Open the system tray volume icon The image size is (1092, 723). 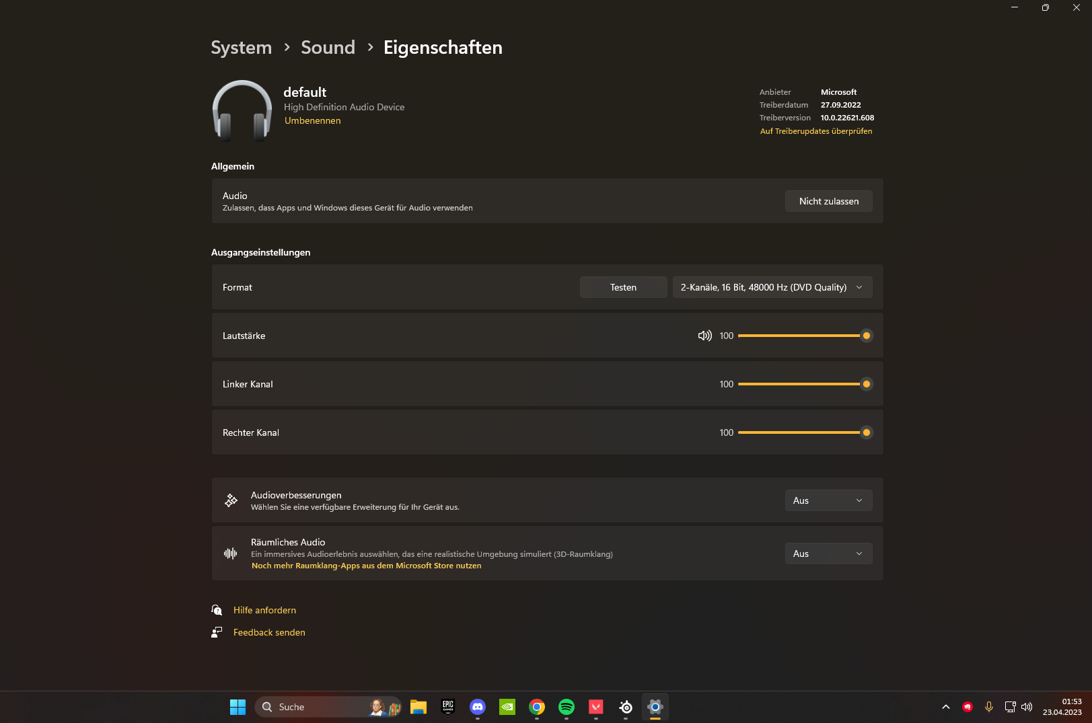coord(1027,707)
